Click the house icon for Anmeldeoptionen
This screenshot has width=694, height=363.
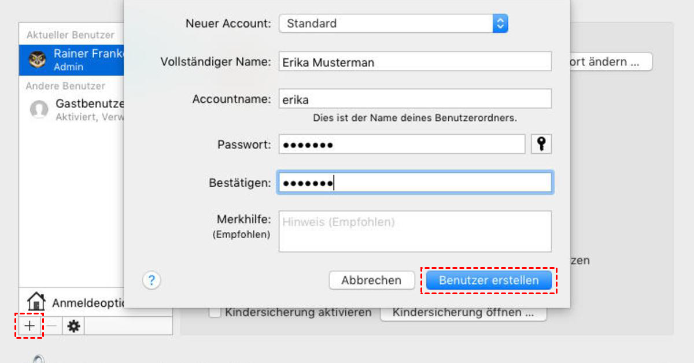[x=36, y=301]
